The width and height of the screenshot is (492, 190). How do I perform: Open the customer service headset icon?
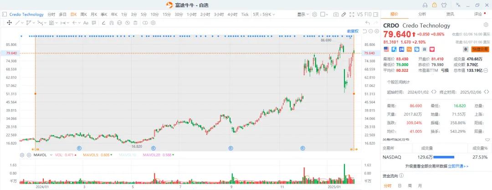(425, 5)
